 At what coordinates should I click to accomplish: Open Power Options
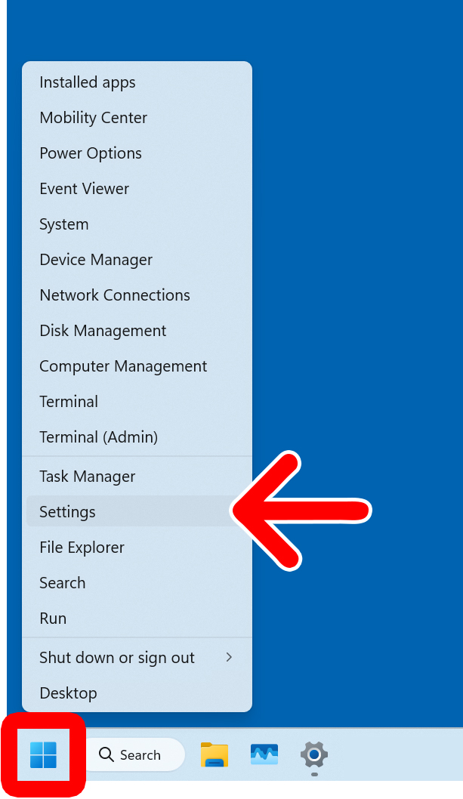click(x=91, y=153)
